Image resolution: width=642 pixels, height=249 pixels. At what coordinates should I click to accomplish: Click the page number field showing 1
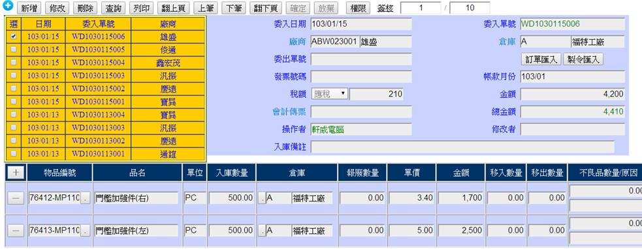[421, 8]
